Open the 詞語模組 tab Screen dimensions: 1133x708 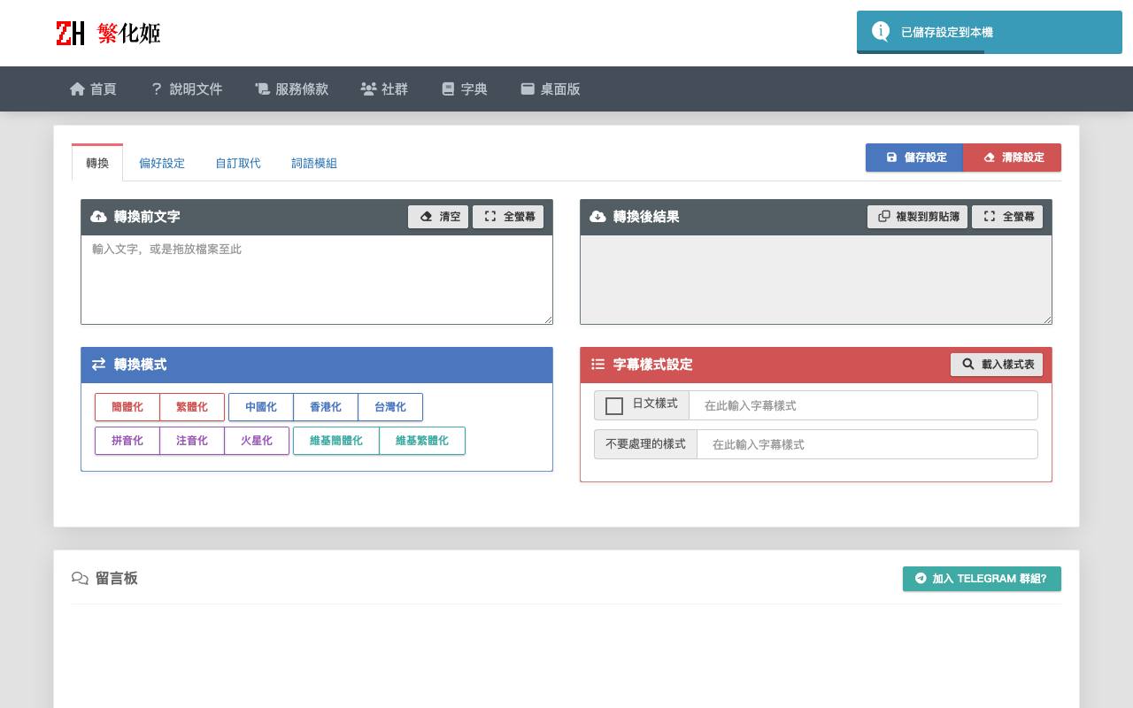314,163
